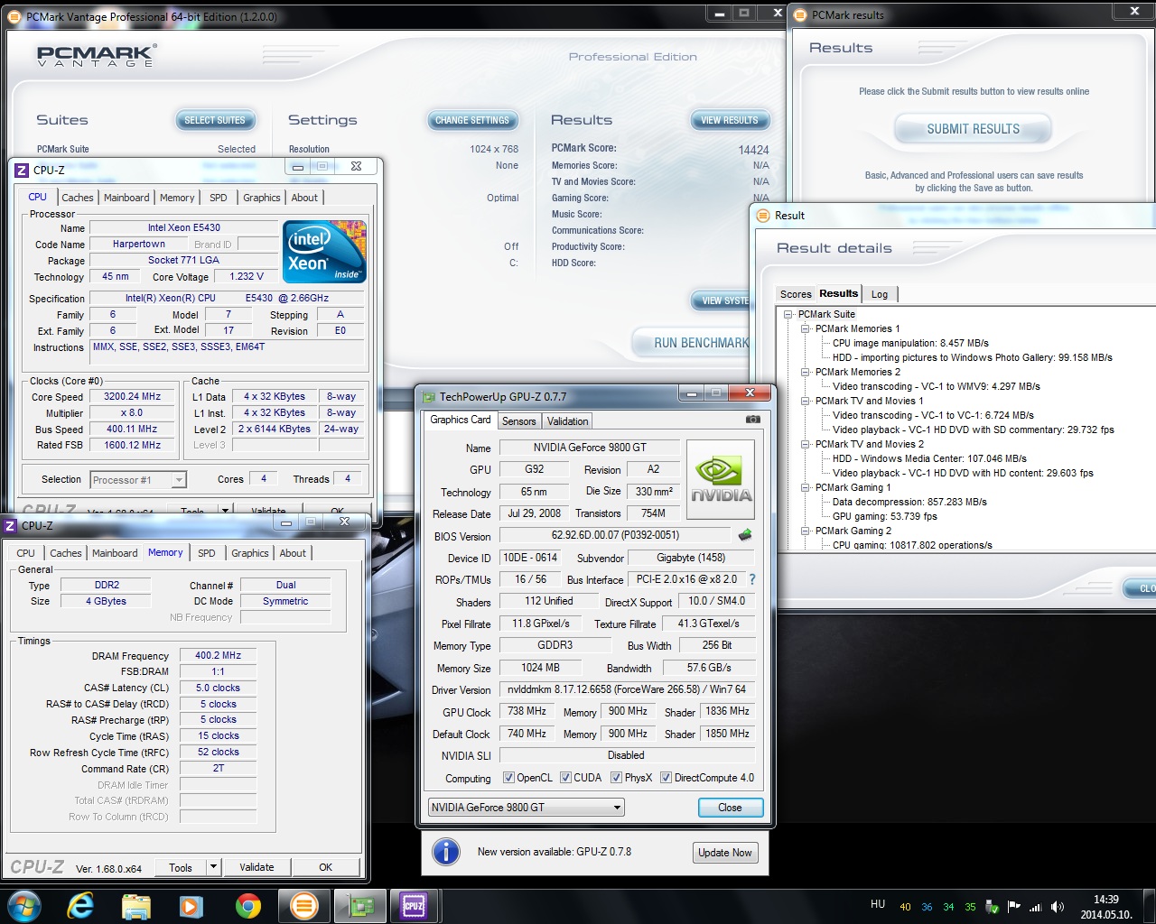Click Update Now for GPU-Z 0.7.8
The image size is (1156, 924).
[724, 853]
